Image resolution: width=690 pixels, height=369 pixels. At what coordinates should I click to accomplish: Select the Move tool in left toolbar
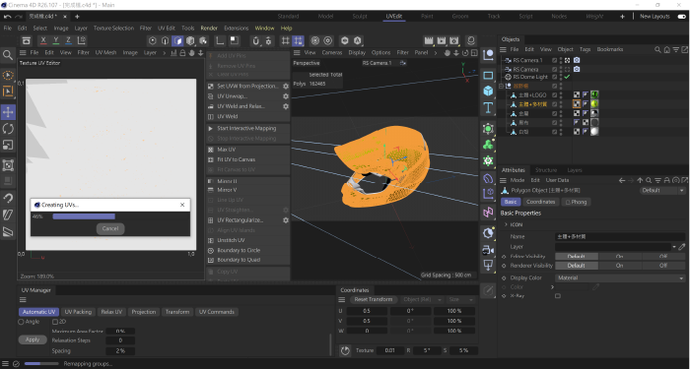(8, 112)
